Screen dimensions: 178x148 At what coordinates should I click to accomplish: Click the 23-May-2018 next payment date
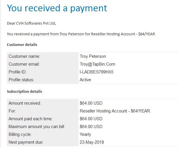tap(92, 142)
